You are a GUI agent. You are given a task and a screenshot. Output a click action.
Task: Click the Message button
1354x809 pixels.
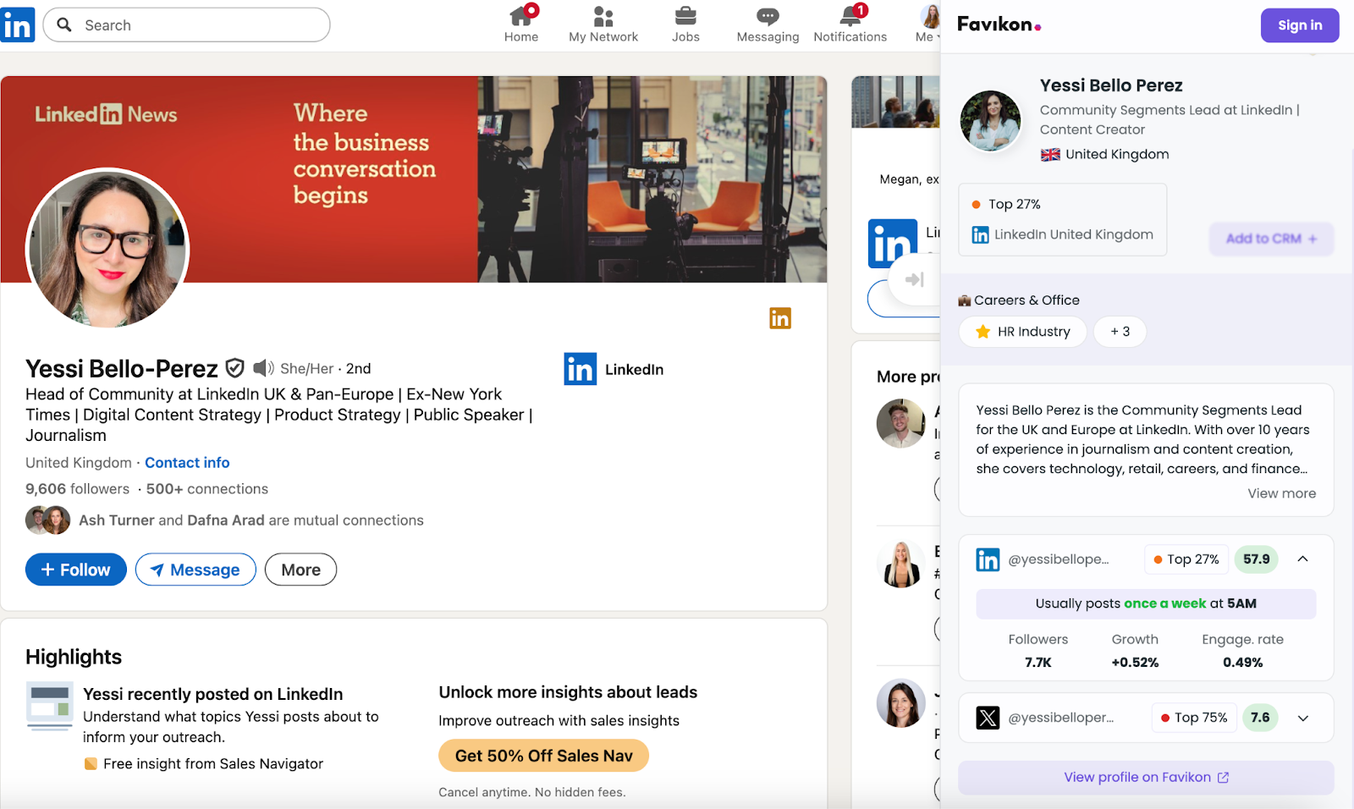195,570
